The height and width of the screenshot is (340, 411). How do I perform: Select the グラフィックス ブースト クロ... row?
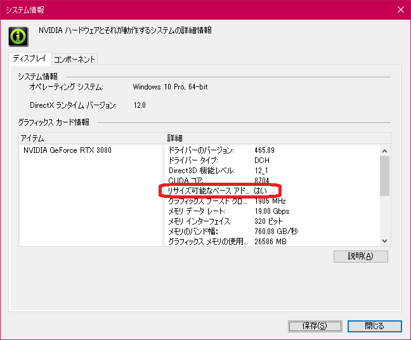pos(273,201)
